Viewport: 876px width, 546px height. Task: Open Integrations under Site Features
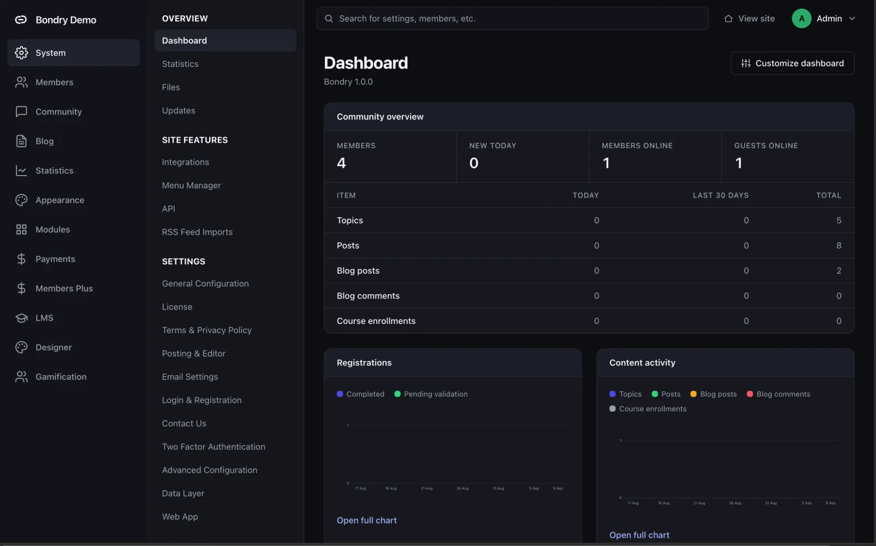pyautogui.click(x=186, y=162)
